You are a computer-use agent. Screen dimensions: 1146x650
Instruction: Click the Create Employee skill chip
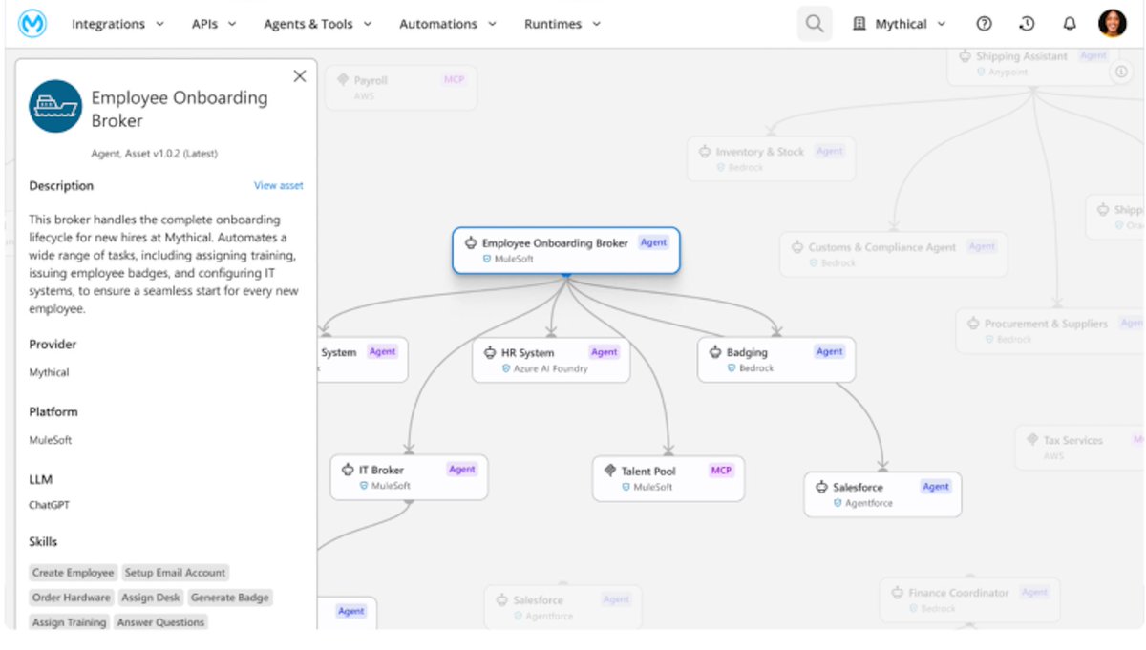[x=74, y=573]
